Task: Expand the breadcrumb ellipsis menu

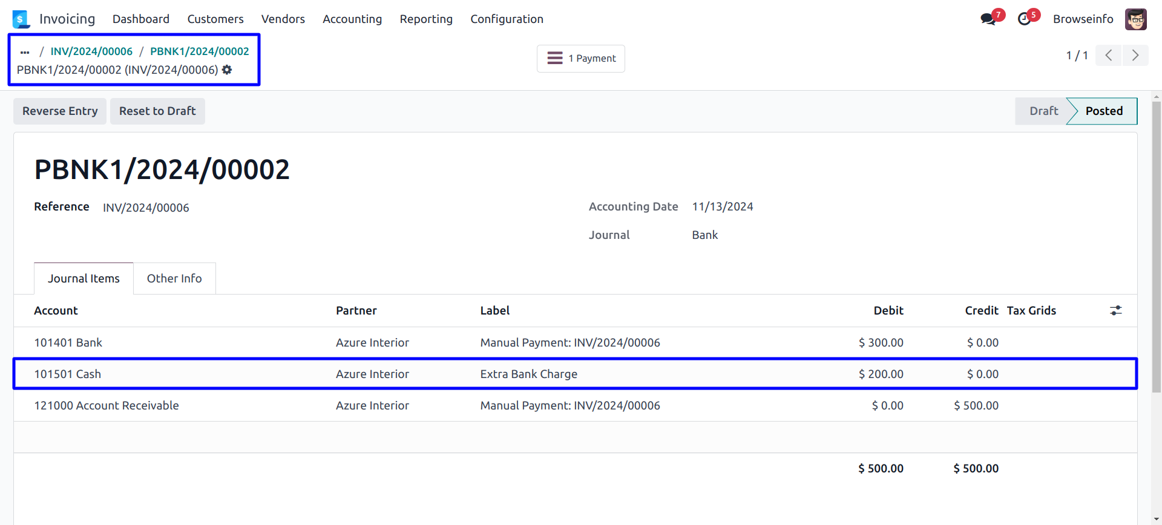Action: [x=25, y=52]
